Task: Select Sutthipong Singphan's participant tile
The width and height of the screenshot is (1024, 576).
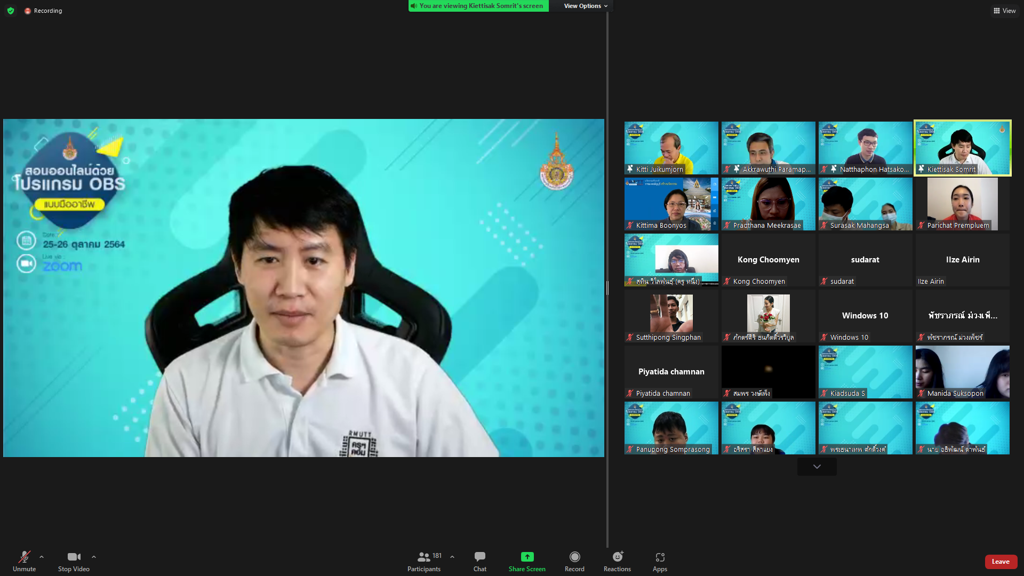Action: coord(671,316)
